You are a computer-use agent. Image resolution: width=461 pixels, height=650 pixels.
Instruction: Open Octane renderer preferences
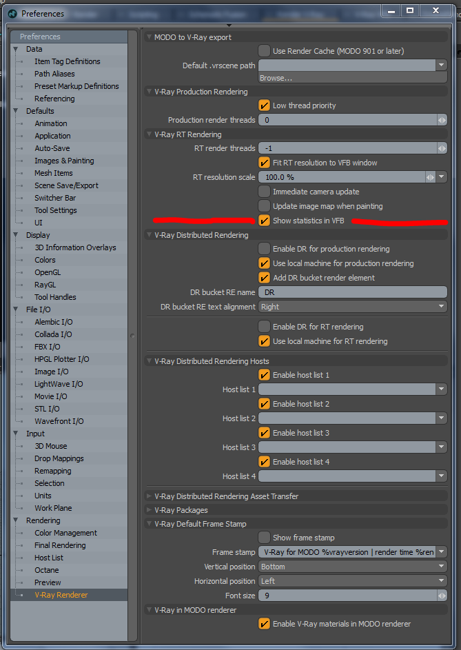tap(46, 571)
